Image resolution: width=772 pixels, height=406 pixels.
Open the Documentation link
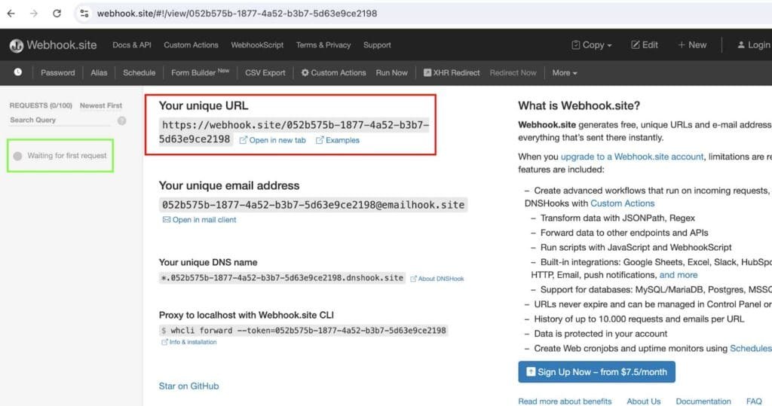pyautogui.click(x=703, y=401)
